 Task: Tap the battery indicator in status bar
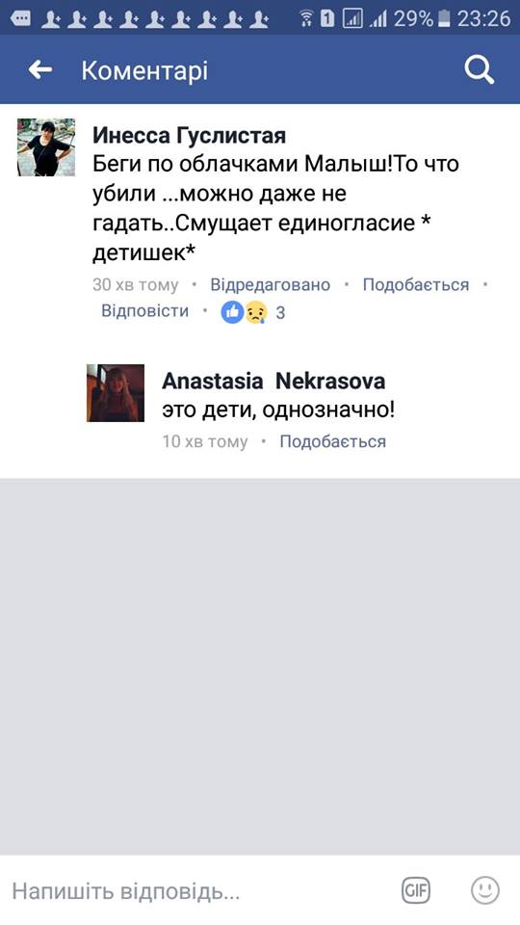point(445,18)
